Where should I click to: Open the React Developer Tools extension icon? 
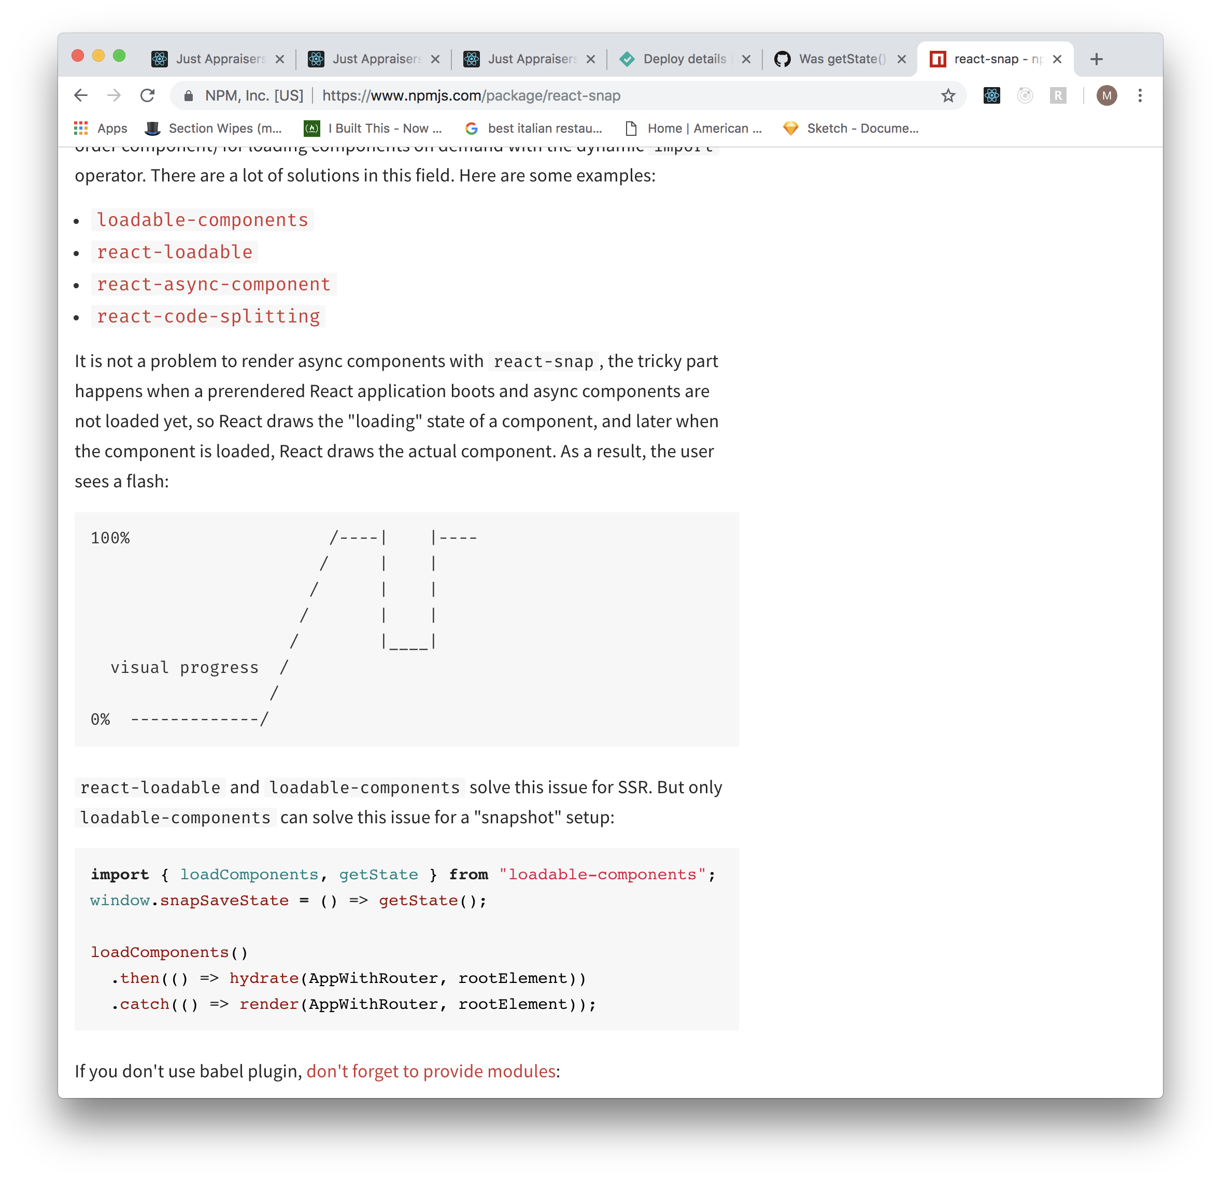click(x=992, y=95)
